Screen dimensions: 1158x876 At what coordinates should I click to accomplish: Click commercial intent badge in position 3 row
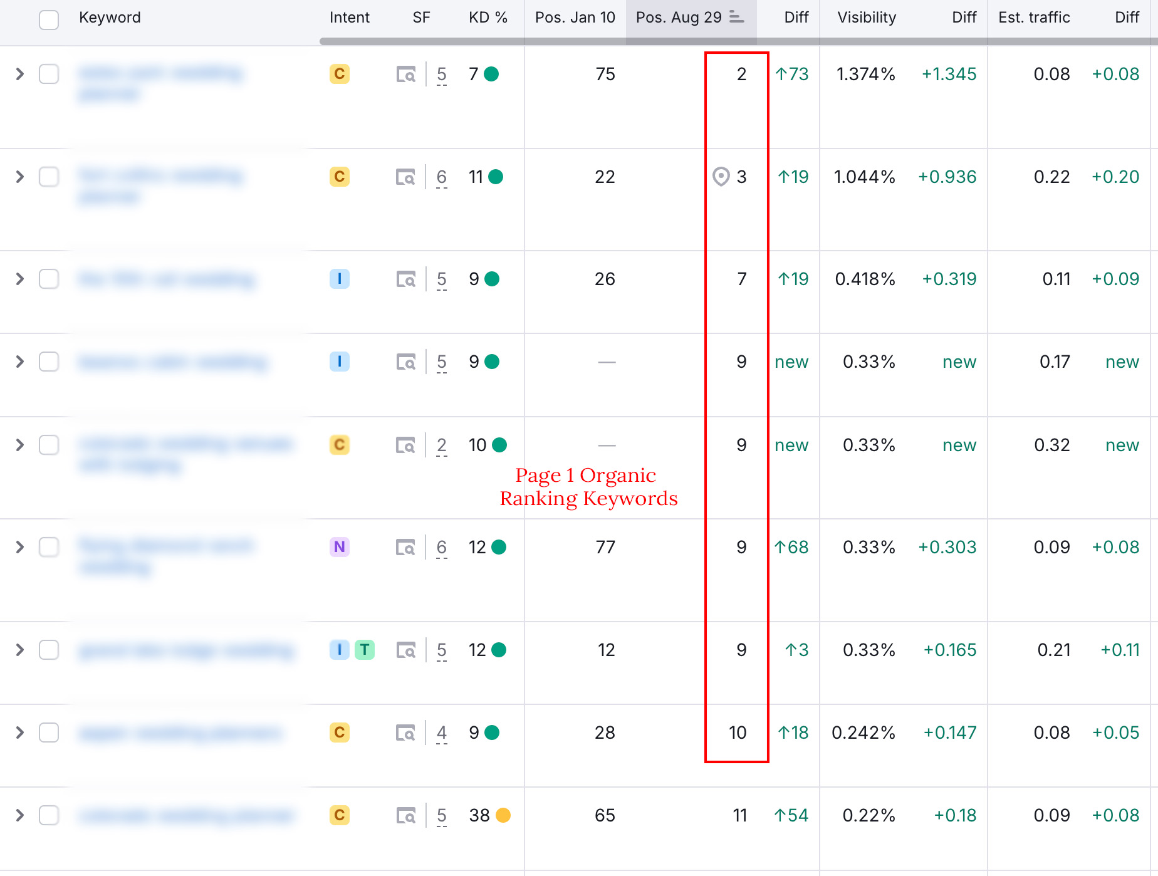tap(340, 177)
